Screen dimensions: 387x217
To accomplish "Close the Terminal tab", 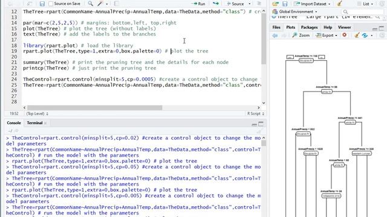I will pos(45,123).
